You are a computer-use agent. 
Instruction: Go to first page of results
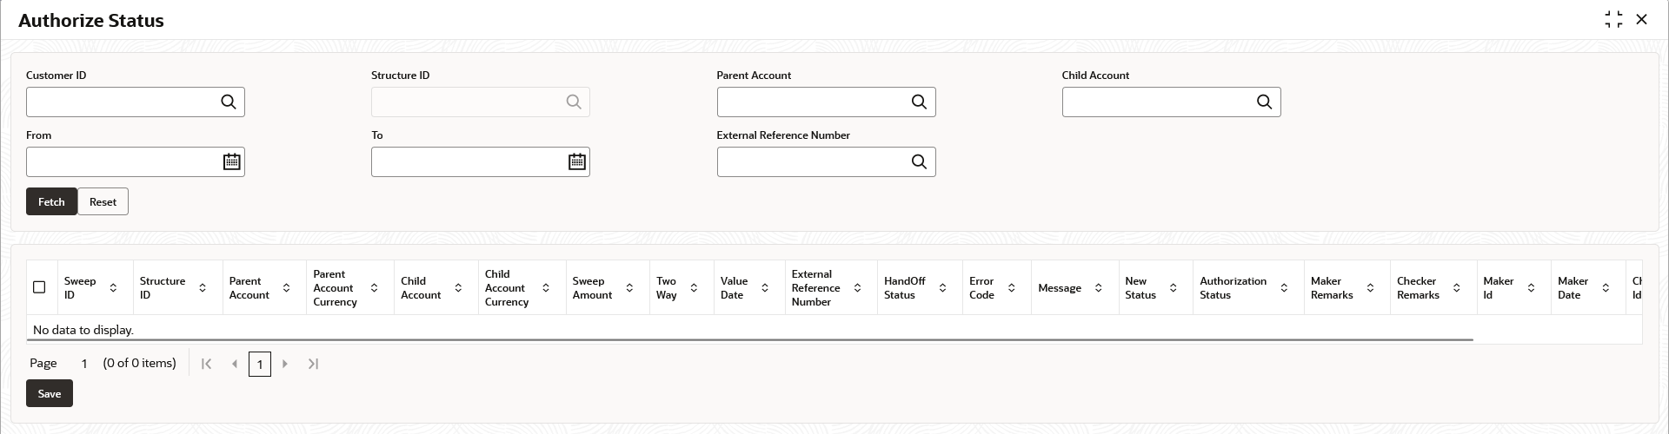pos(206,364)
